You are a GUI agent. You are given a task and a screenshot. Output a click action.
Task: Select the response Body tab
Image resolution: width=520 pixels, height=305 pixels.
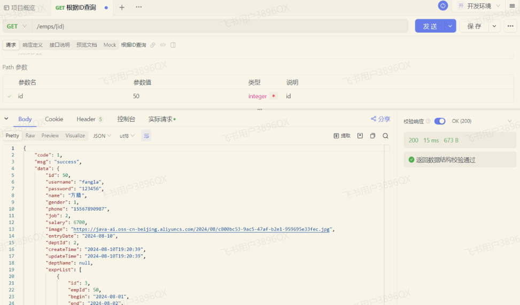coord(25,119)
